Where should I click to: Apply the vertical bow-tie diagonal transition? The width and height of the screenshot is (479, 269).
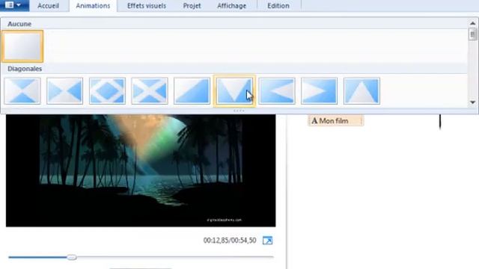(22, 91)
